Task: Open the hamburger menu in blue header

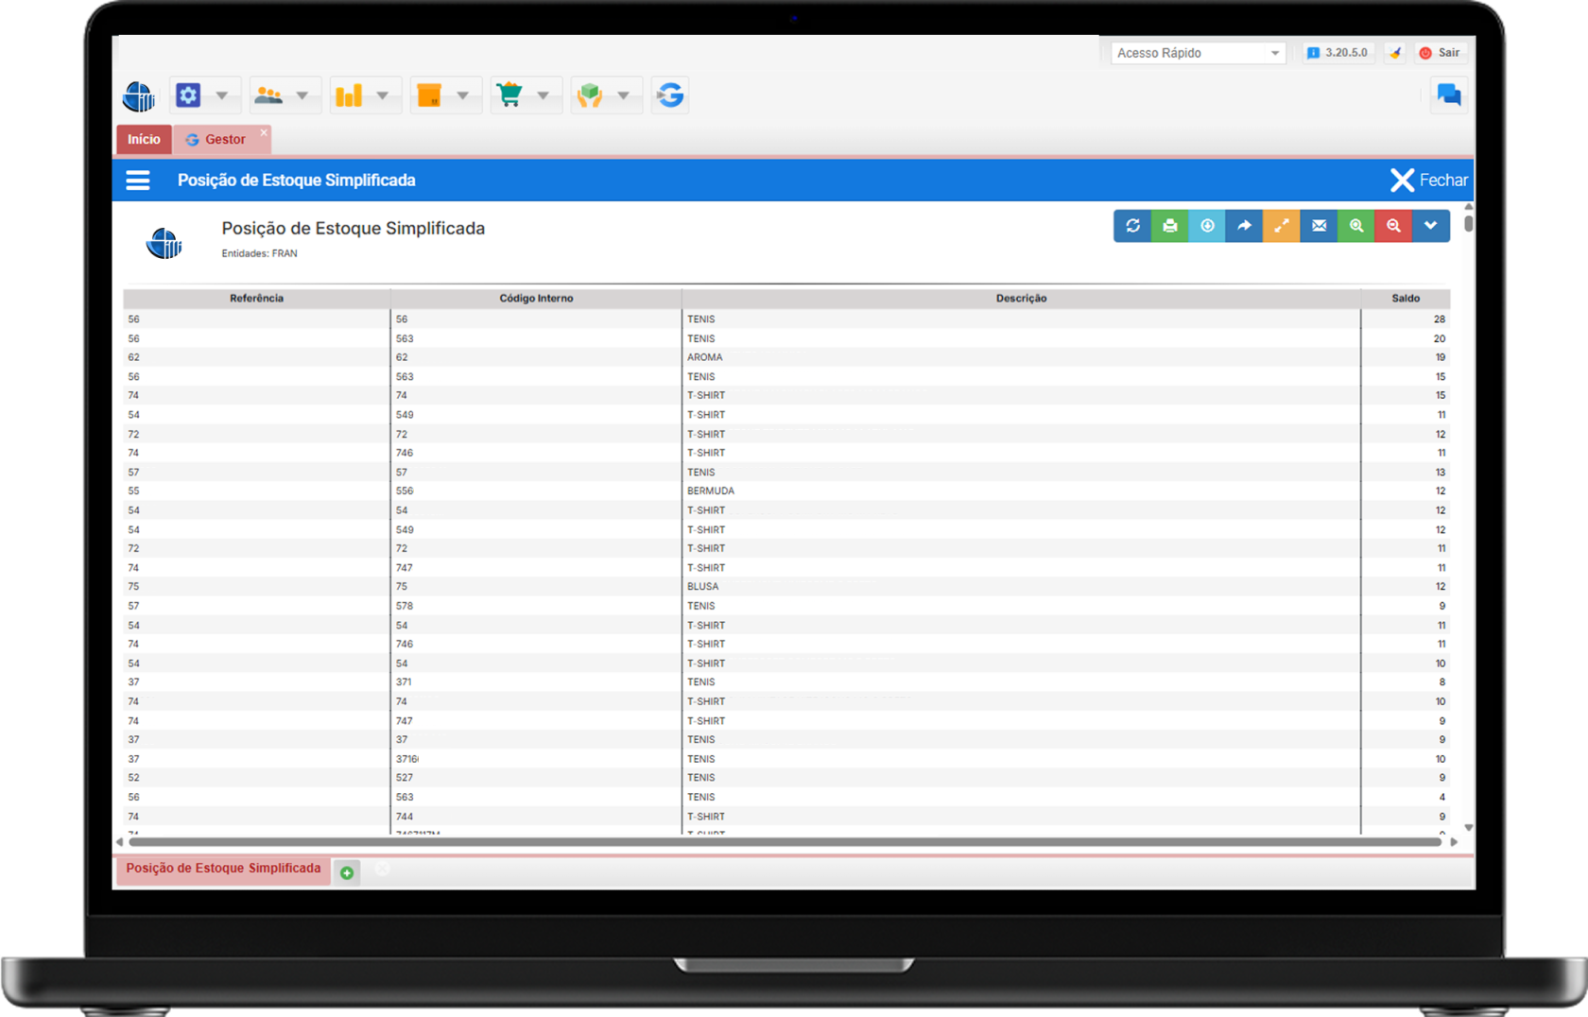Action: tap(138, 181)
